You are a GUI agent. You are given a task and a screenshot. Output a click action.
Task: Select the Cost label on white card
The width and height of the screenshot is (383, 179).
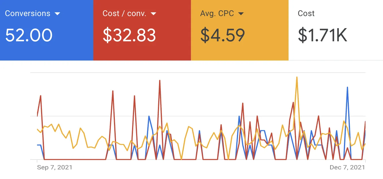306,13
